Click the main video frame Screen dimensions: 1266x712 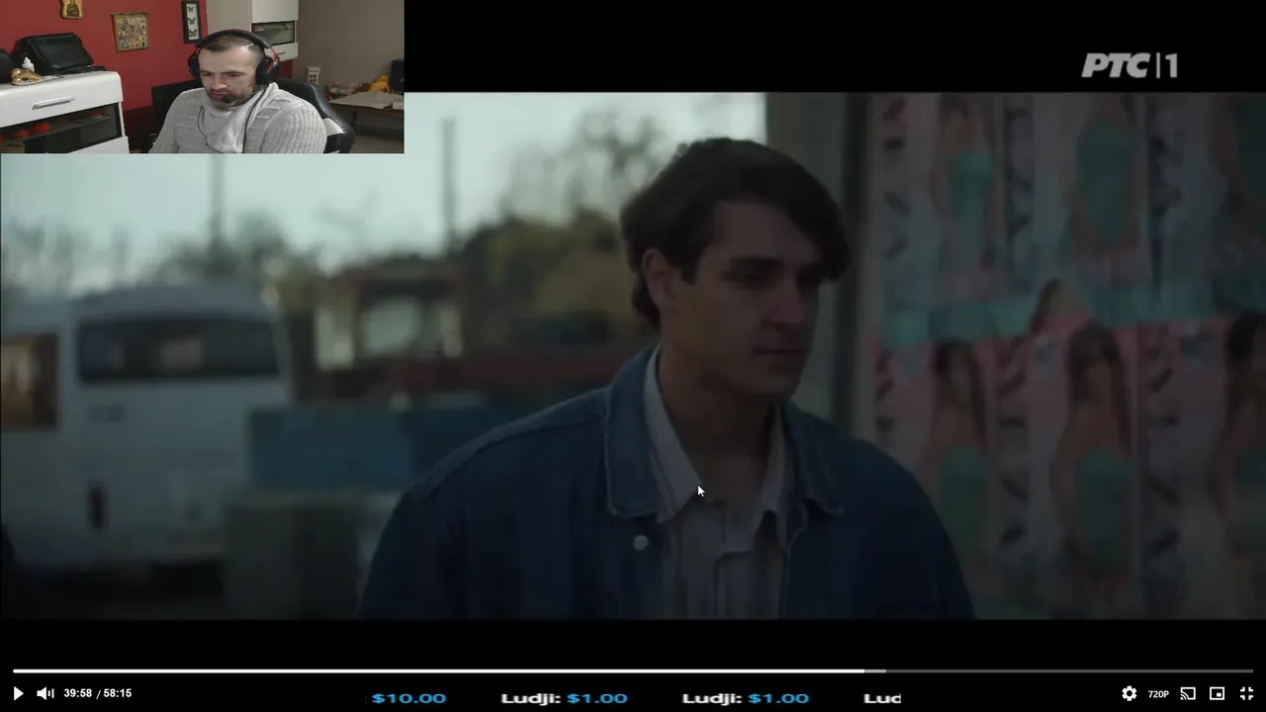click(x=633, y=356)
